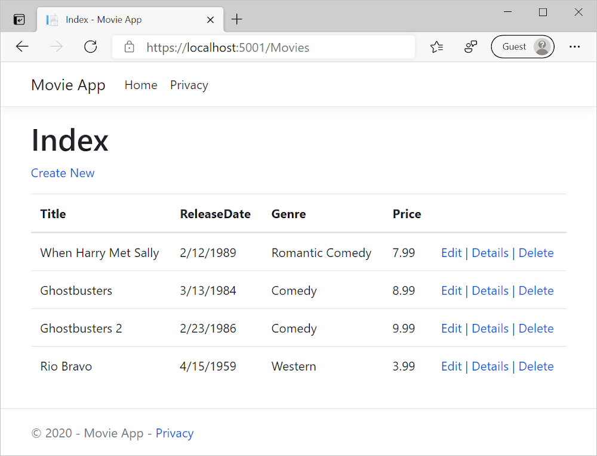597x456 pixels.
Task: Go to the Movie App home via brand link
Action: 68,85
